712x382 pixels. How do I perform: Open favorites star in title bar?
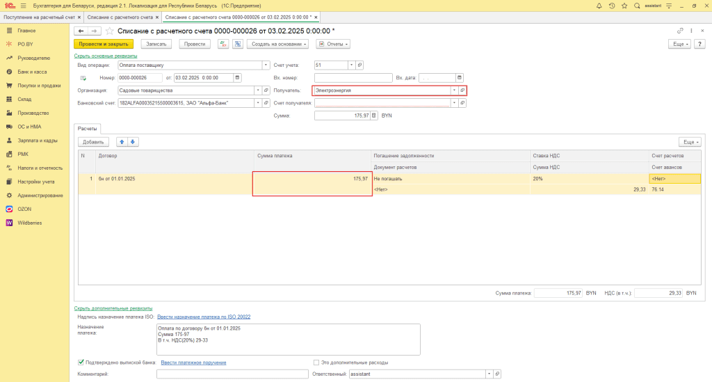click(624, 6)
